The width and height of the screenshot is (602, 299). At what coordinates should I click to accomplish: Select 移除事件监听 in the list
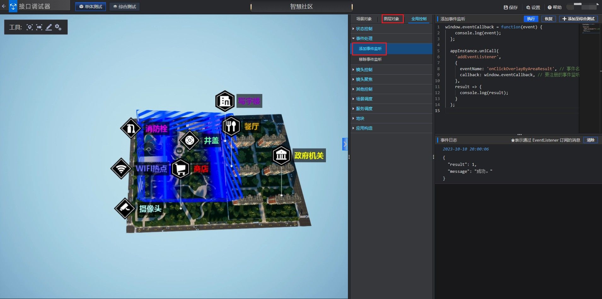coord(370,59)
